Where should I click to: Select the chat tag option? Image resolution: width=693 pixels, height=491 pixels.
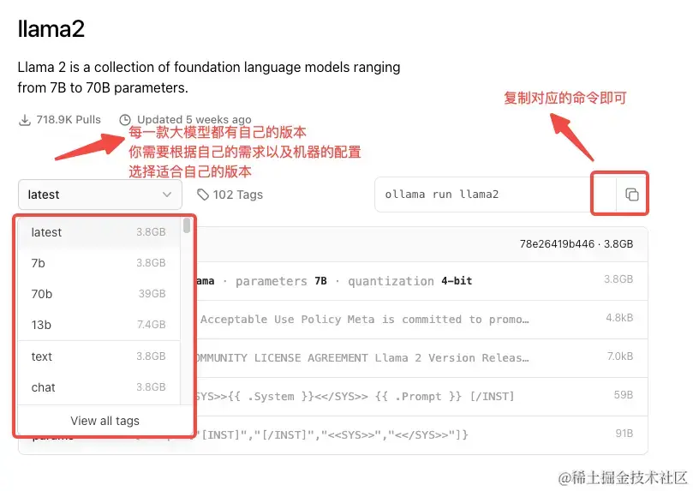pyautogui.click(x=99, y=387)
